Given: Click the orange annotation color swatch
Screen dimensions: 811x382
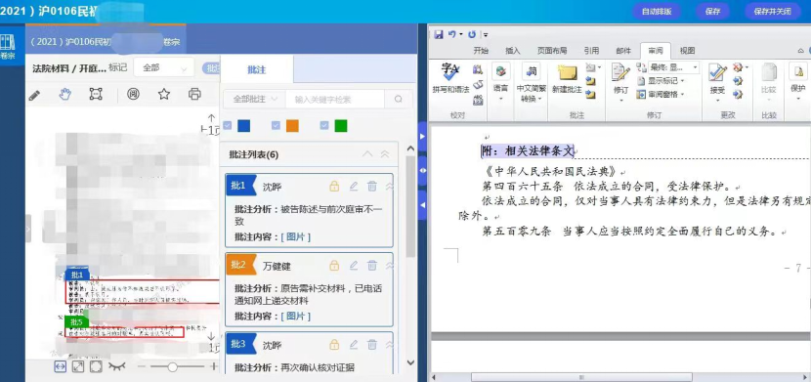Looking at the screenshot, I should 292,125.
